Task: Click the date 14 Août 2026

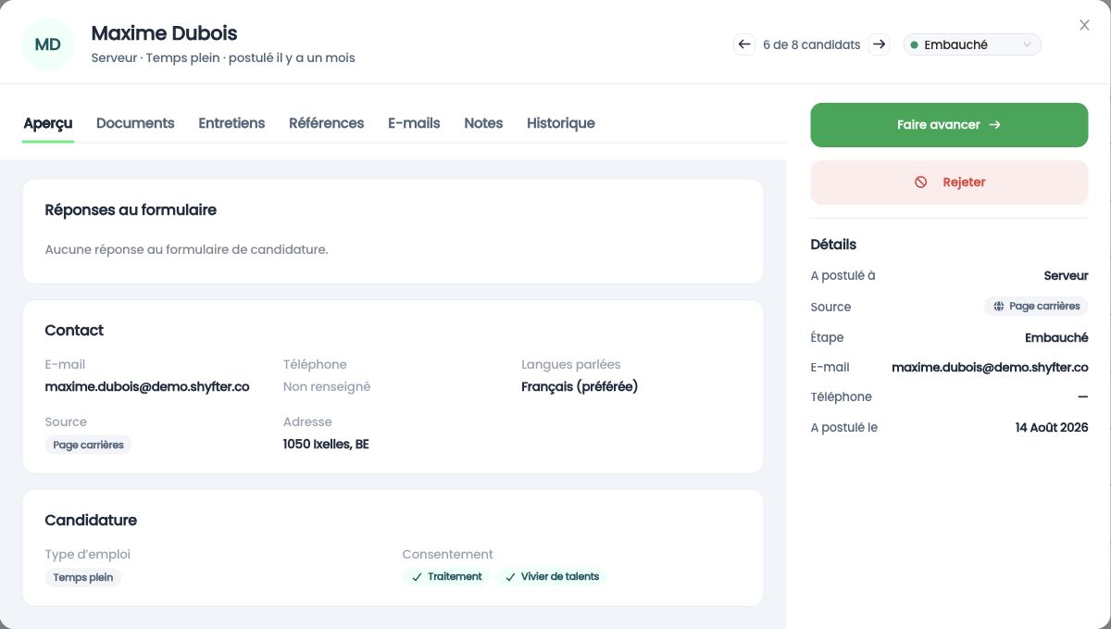Action: click(x=1052, y=427)
